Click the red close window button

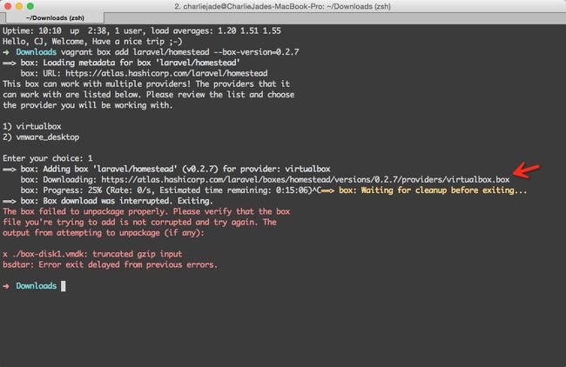[x=8, y=6]
